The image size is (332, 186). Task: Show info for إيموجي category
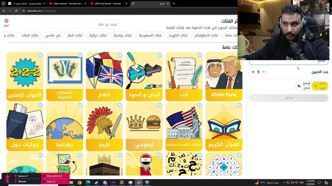point(160,105)
